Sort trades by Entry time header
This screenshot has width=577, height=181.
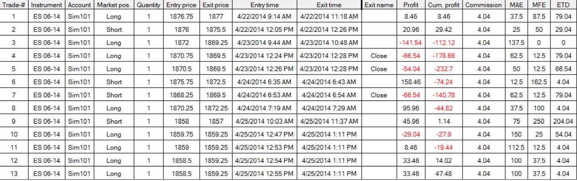click(x=264, y=5)
